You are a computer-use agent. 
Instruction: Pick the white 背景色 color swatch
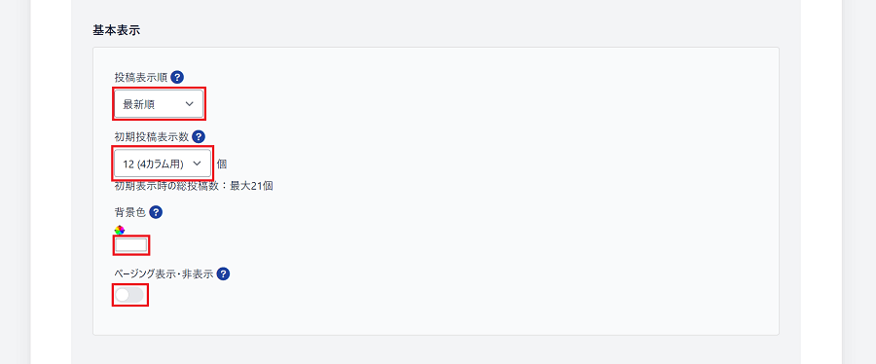[x=131, y=245]
